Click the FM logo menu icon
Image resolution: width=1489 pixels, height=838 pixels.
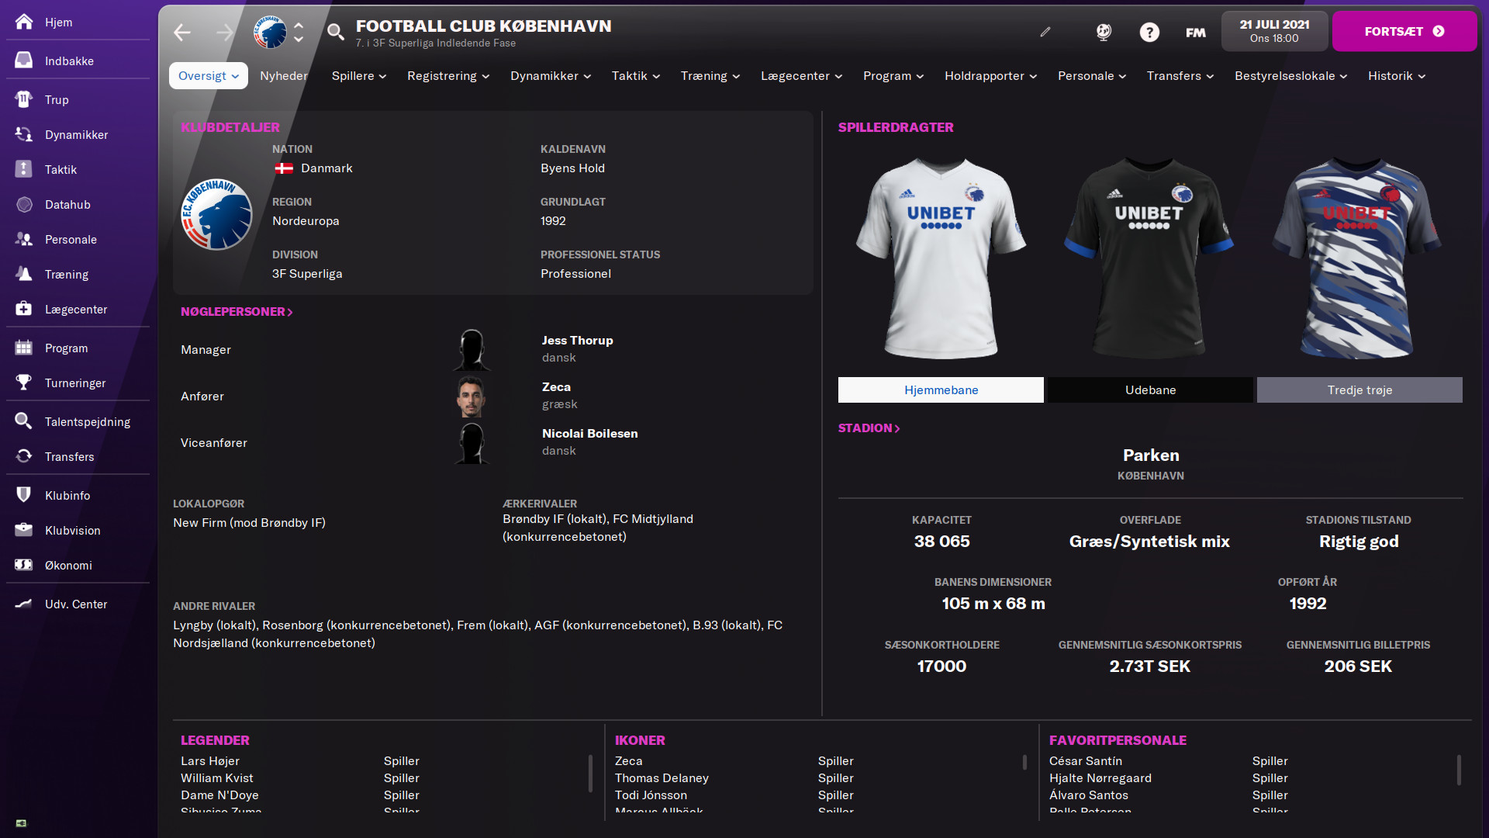(1195, 32)
